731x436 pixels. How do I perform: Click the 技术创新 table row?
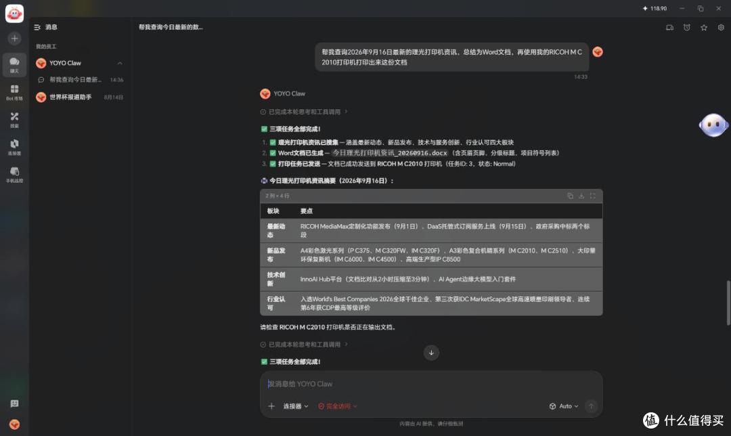(431, 279)
